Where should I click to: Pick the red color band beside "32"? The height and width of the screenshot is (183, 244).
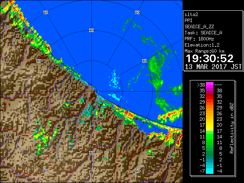click(x=210, y=96)
